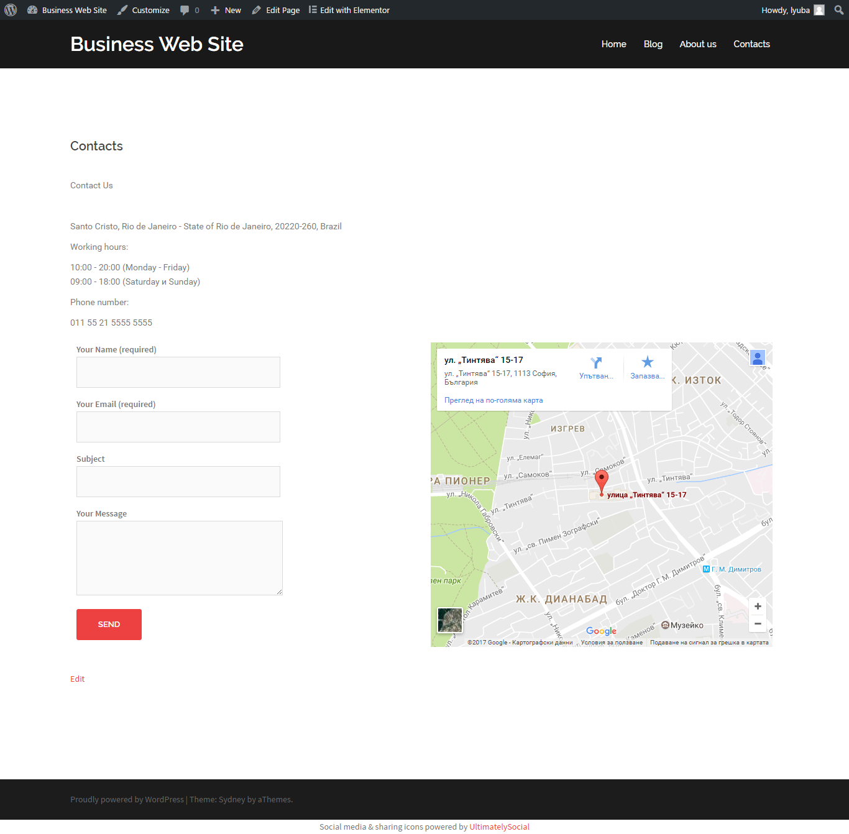This screenshot has width=849, height=834.
Task: Click the Santo Cristo address line
Action: [x=206, y=226]
